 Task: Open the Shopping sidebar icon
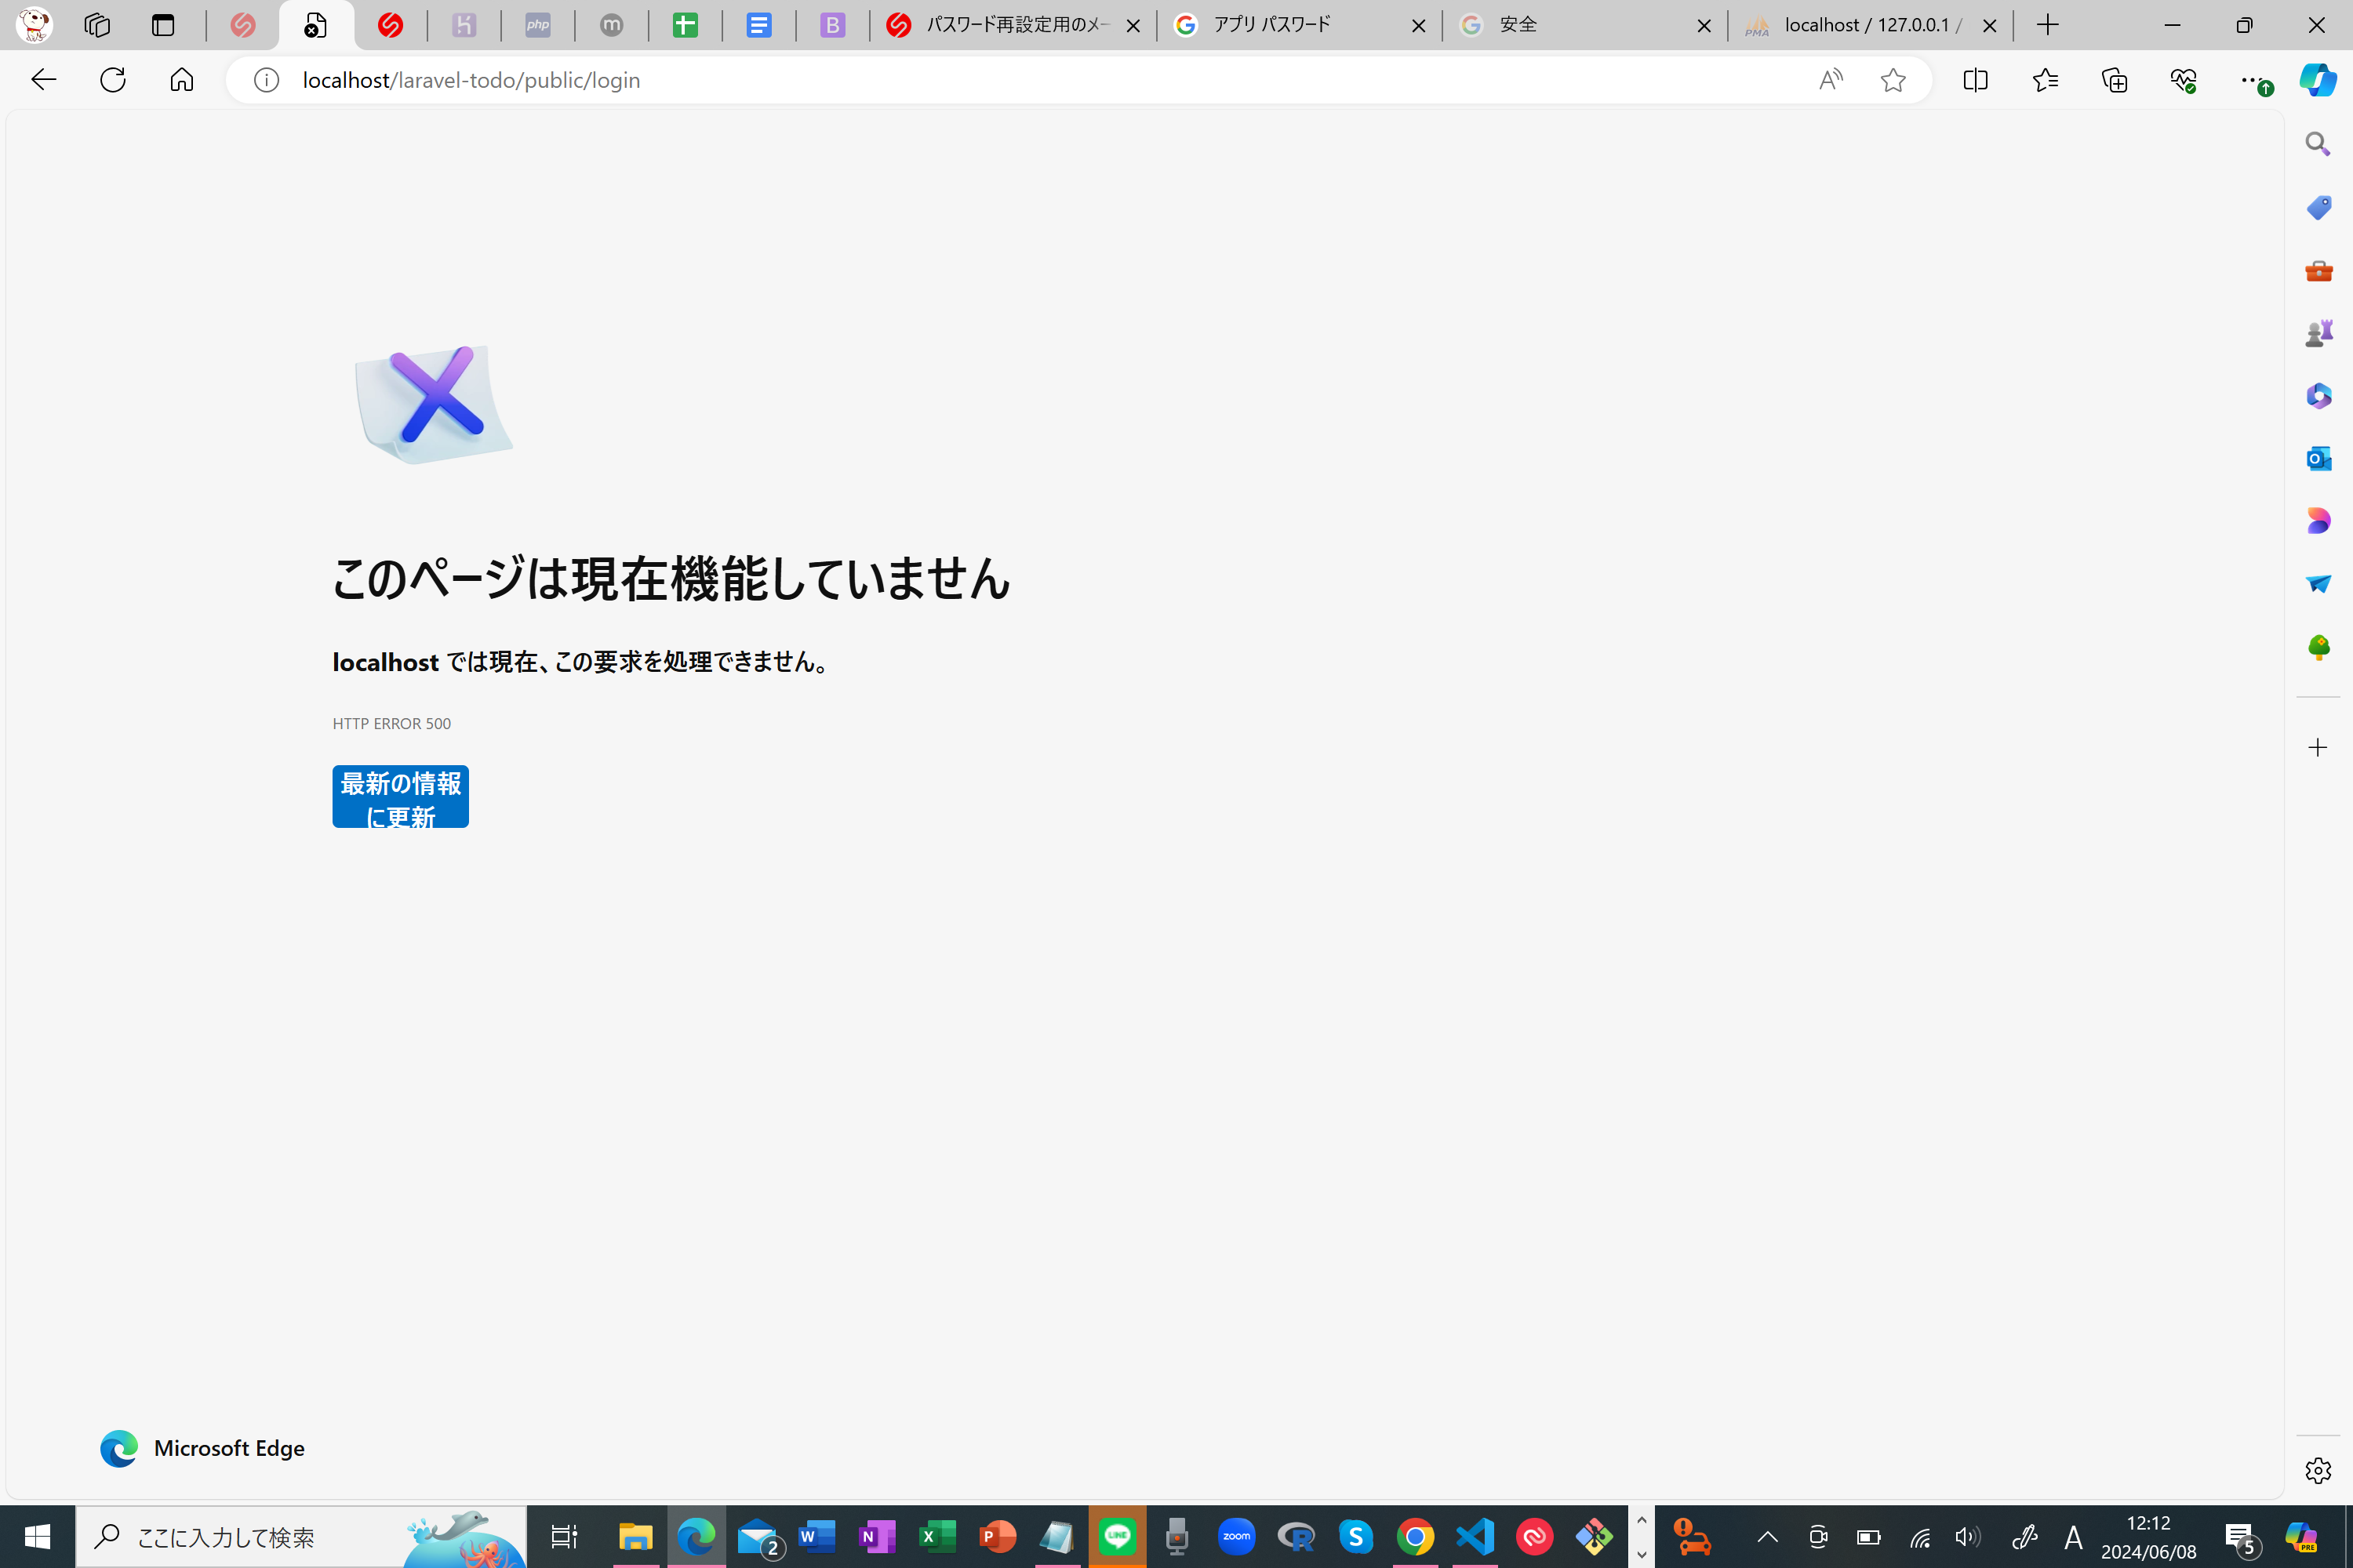tap(2318, 208)
